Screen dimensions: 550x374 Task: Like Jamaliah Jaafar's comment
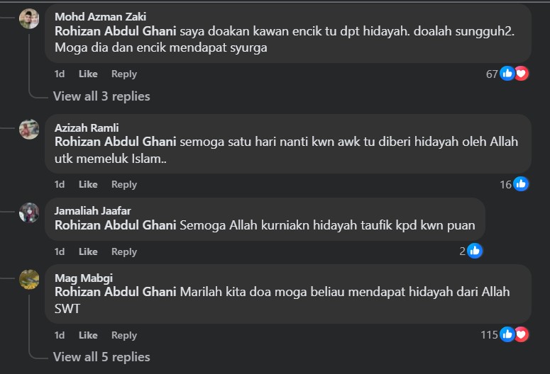88,251
